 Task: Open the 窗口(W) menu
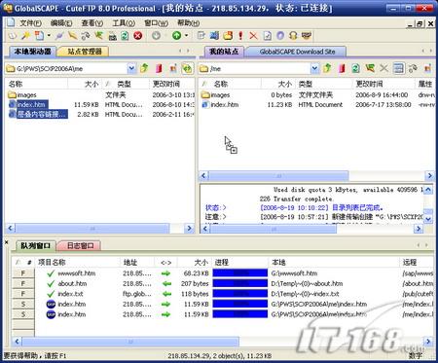(156, 23)
